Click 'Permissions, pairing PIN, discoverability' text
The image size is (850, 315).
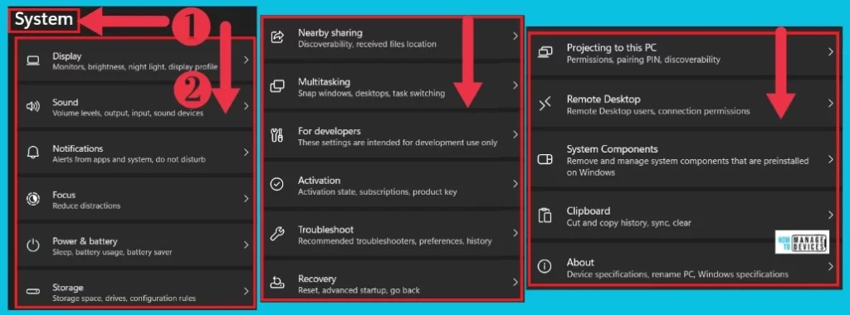click(643, 60)
